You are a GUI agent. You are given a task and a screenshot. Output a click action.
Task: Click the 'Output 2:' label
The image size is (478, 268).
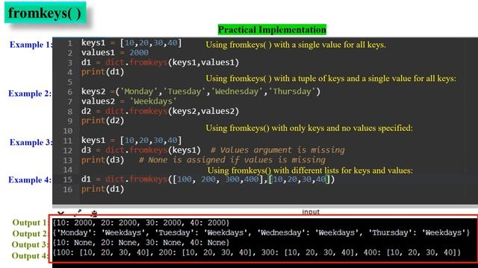[30, 234]
